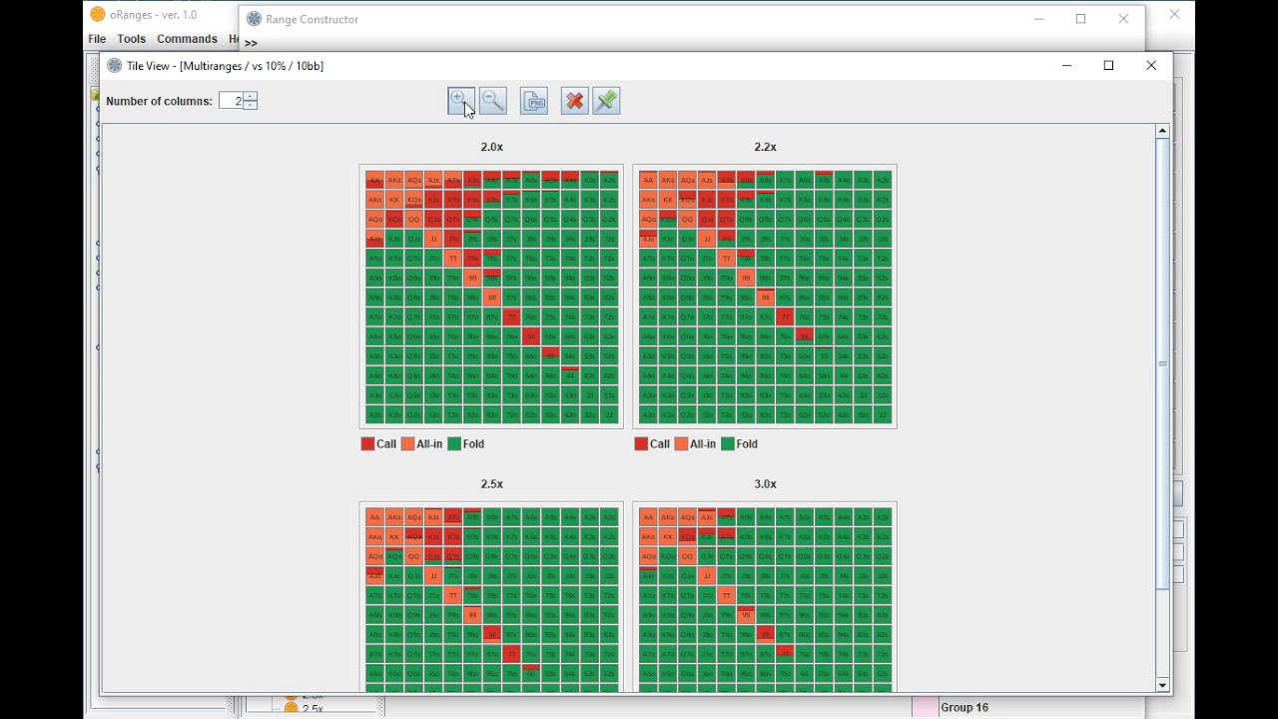Screen dimensions: 1278x719
Task: Minimize the Tile View window
Action: point(1066,66)
